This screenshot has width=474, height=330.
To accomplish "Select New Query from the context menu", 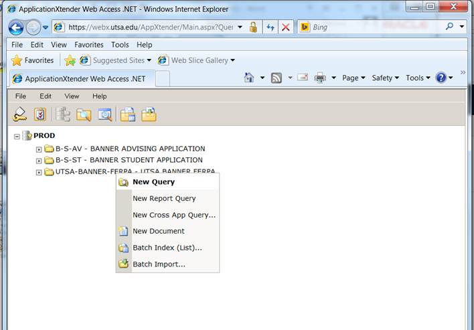I will tap(153, 181).
